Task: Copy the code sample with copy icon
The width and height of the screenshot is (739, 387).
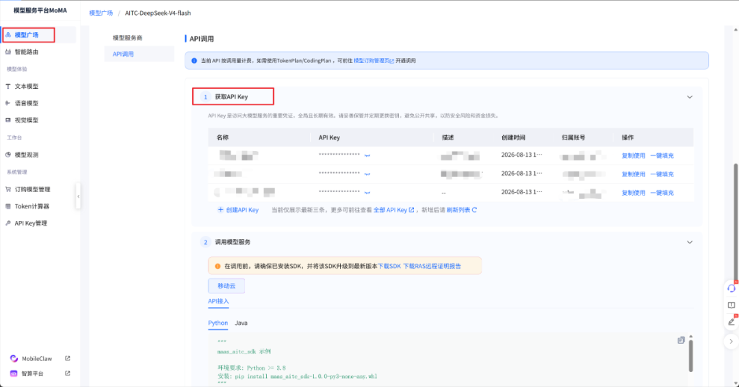Action: (x=681, y=341)
